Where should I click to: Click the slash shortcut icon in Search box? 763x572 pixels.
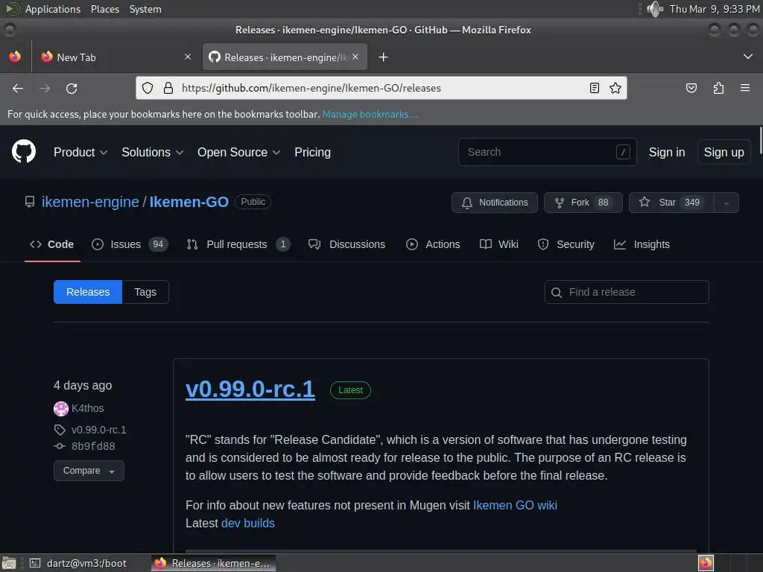pyautogui.click(x=623, y=152)
